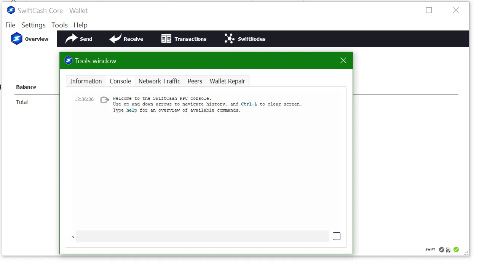This screenshot has width=479, height=267.
Task: Click the 'Ctrl-L' text in console
Action: 249,104
